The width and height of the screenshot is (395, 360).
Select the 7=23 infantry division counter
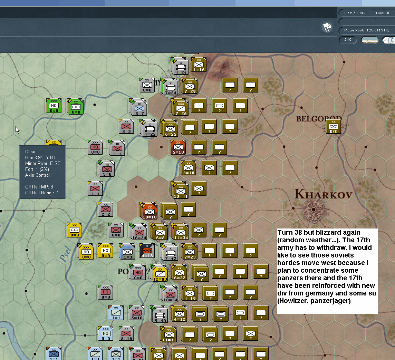pos(189,251)
